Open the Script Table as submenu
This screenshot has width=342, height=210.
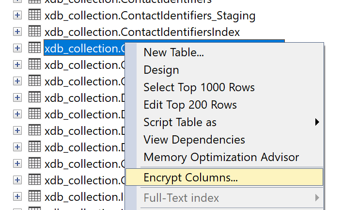coord(180,122)
